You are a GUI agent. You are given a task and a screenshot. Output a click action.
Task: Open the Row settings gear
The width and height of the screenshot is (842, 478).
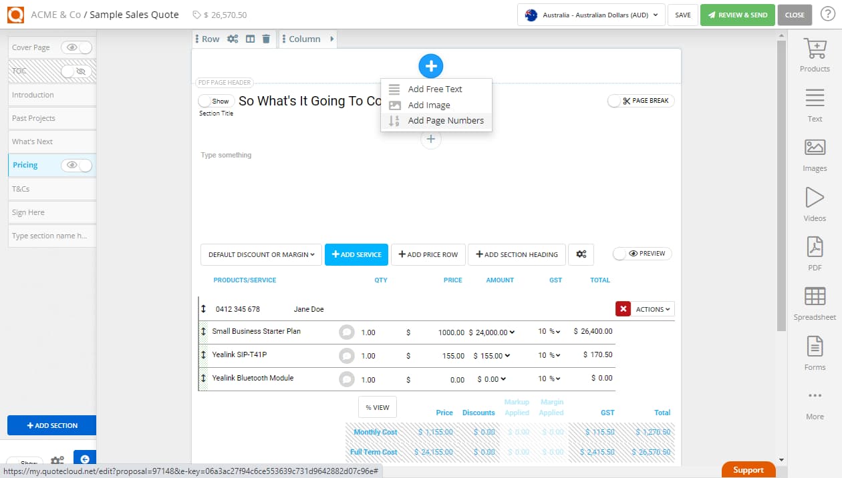point(233,39)
